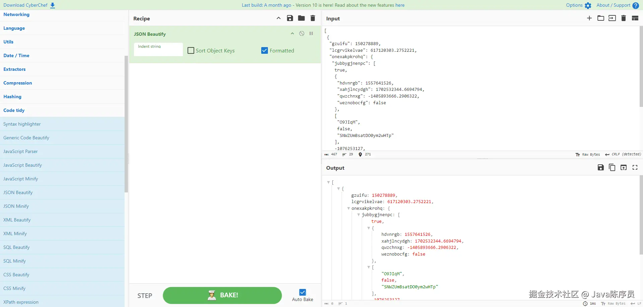
Task: Select the SQL Beautify operation
Action: pos(62,247)
